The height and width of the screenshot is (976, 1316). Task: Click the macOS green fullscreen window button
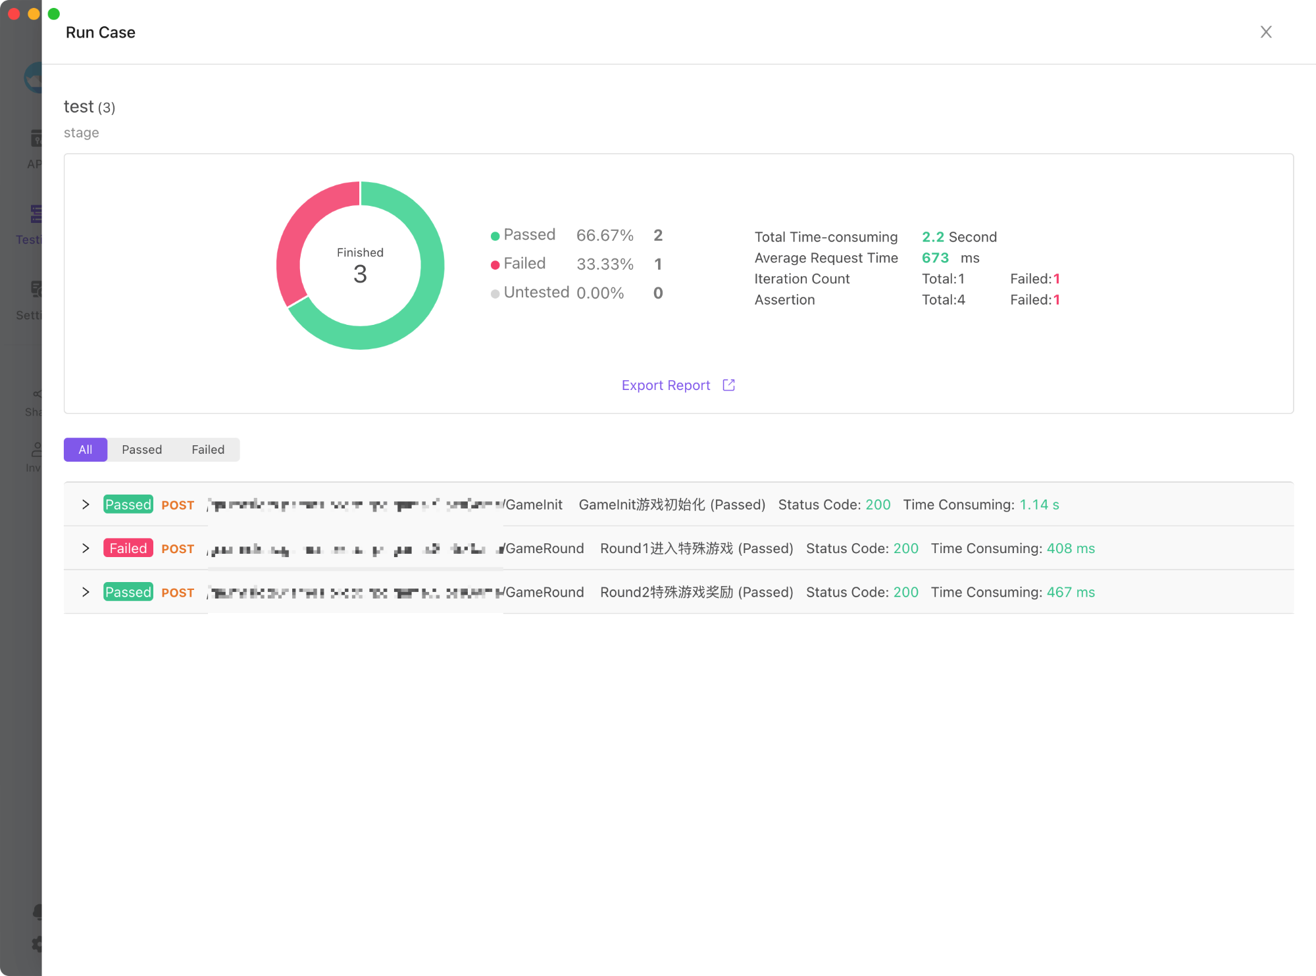tap(54, 13)
